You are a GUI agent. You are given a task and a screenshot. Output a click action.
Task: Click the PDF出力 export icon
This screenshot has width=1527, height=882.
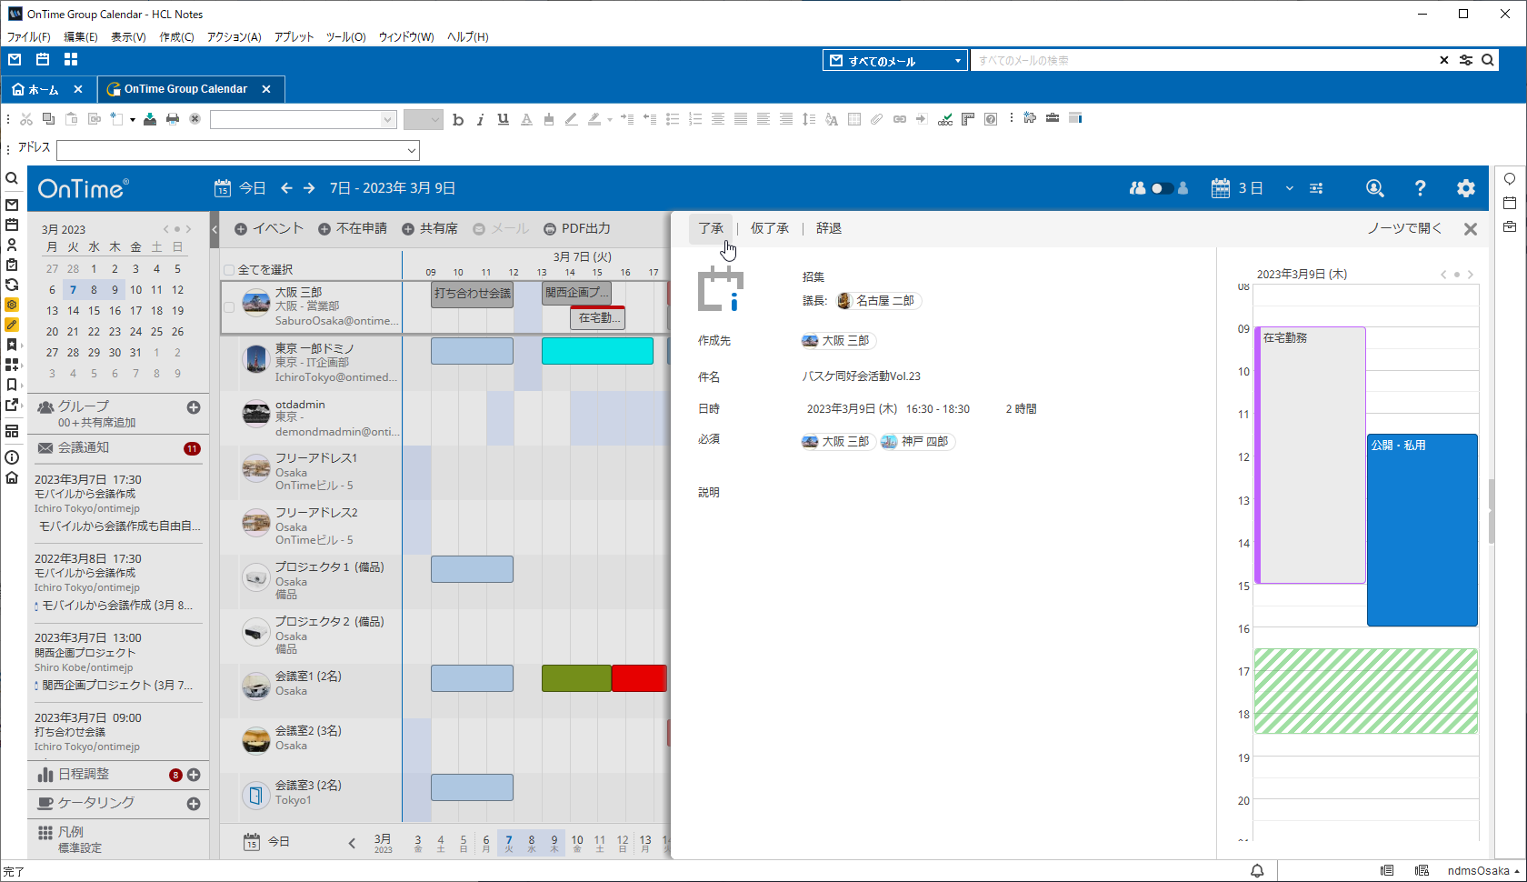pos(550,229)
